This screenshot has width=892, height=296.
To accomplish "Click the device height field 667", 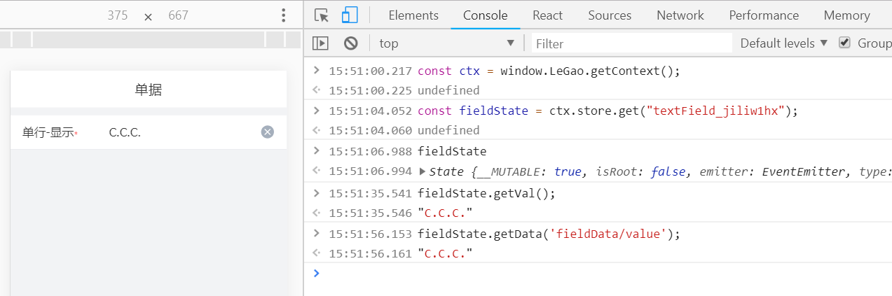I will click(178, 15).
